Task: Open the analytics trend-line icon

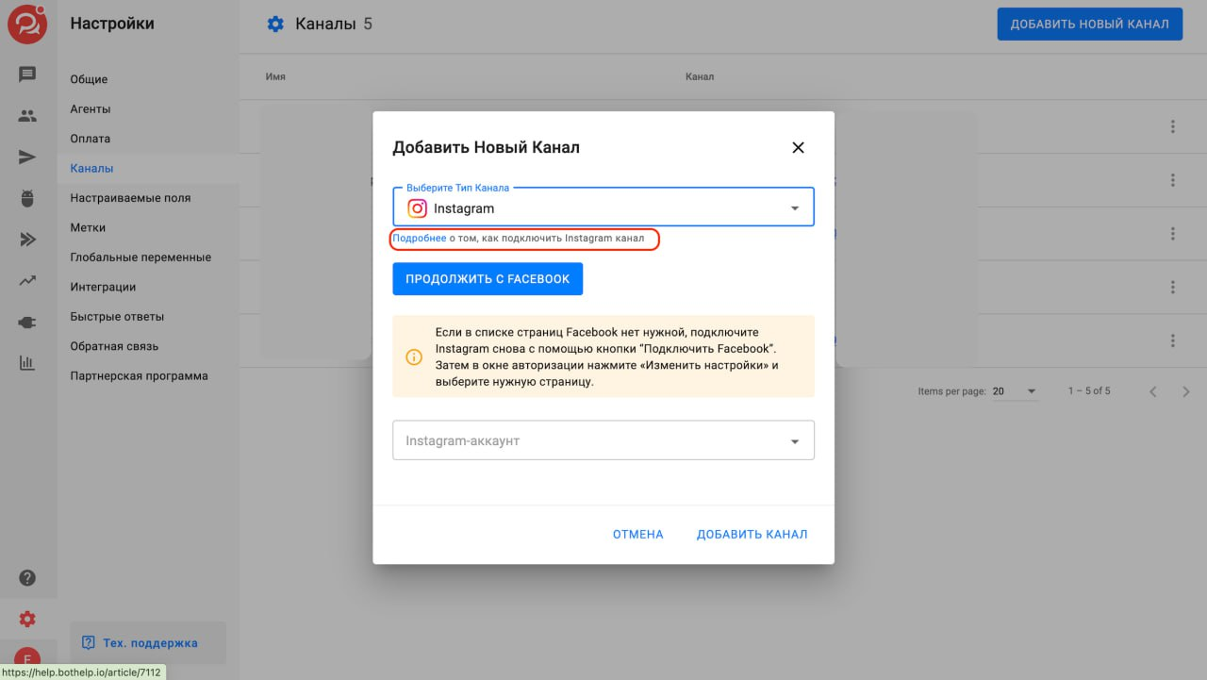Action: pyautogui.click(x=27, y=280)
